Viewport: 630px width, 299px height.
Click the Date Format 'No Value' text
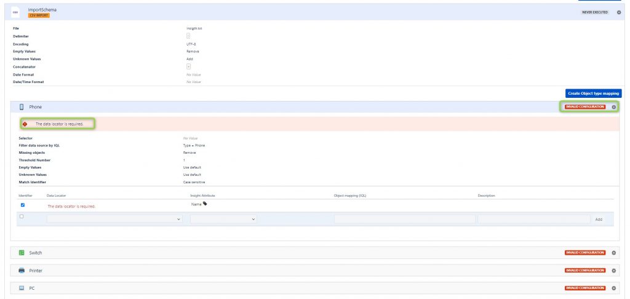pos(194,75)
